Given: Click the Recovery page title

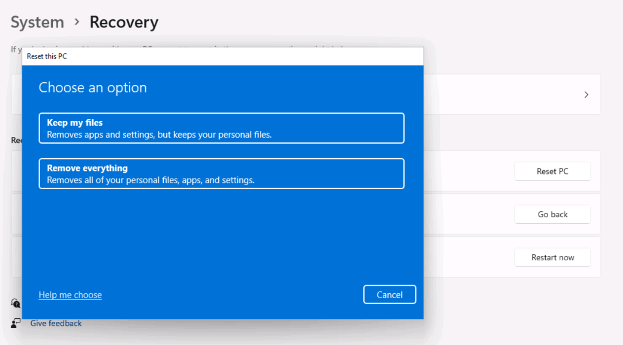Looking at the screenshot, I should point(124,22).
